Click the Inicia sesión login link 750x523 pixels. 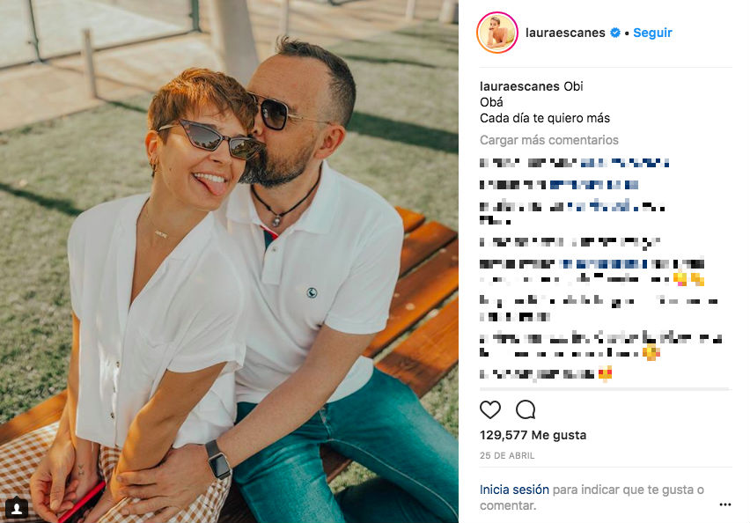[514, 490]
